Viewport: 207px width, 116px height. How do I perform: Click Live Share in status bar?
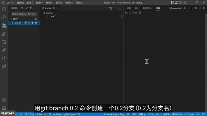55,114
